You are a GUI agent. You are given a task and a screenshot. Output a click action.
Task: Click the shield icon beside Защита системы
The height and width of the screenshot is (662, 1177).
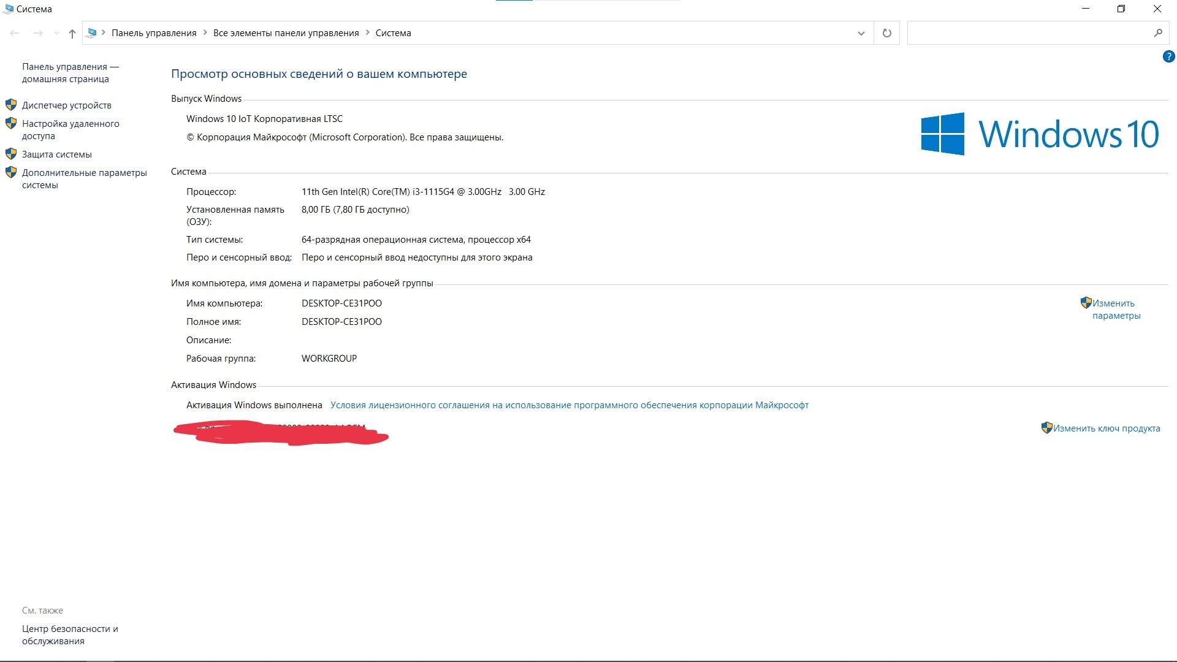point(11,154)
